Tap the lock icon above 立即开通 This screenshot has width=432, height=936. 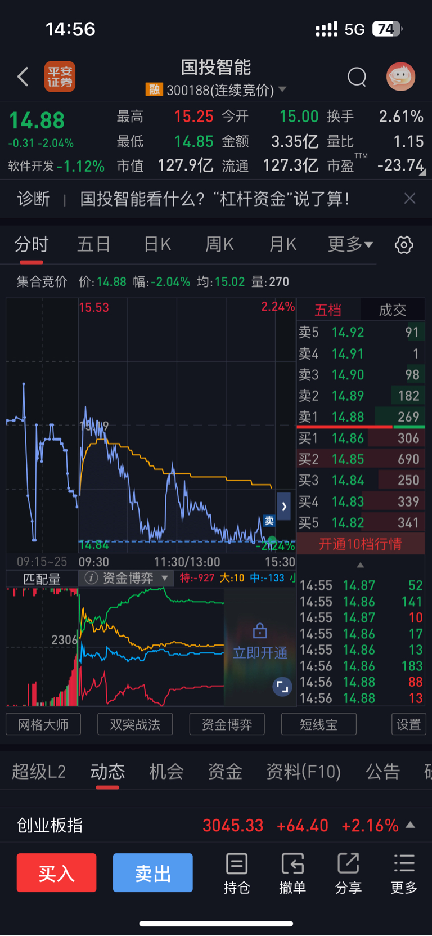click(x=260, y=630)
